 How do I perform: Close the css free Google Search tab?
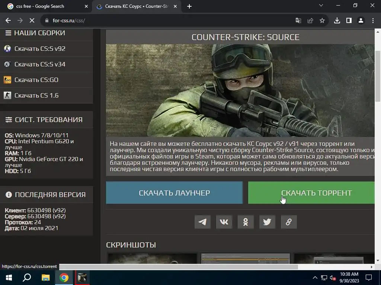(x=86, y=7)
